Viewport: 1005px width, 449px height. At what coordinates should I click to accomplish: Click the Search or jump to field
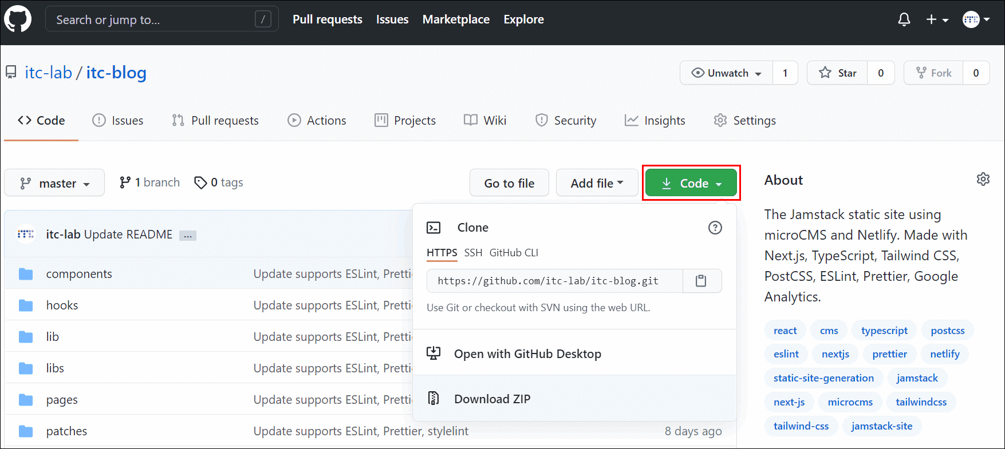point(162,19)
